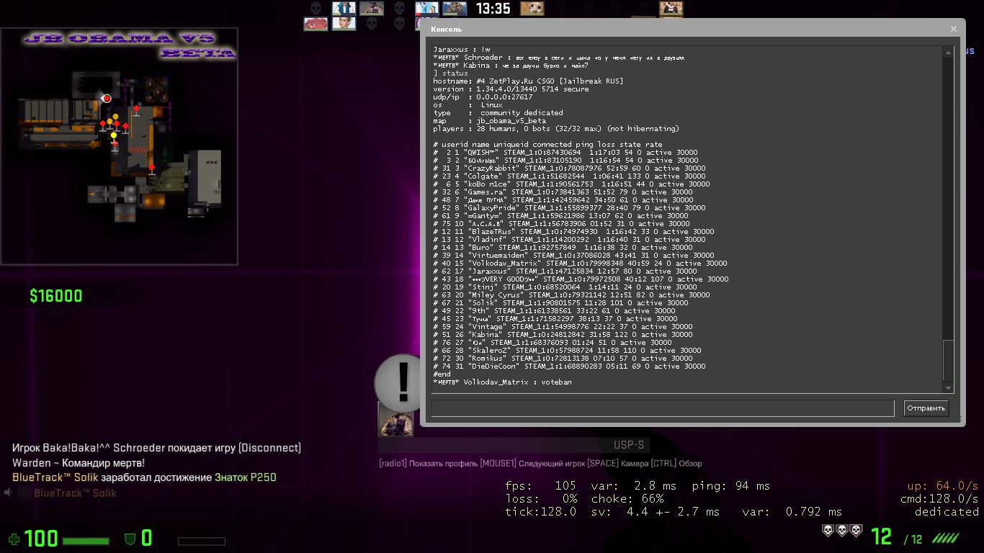Click the armor shield icon

tap(130, 539)
